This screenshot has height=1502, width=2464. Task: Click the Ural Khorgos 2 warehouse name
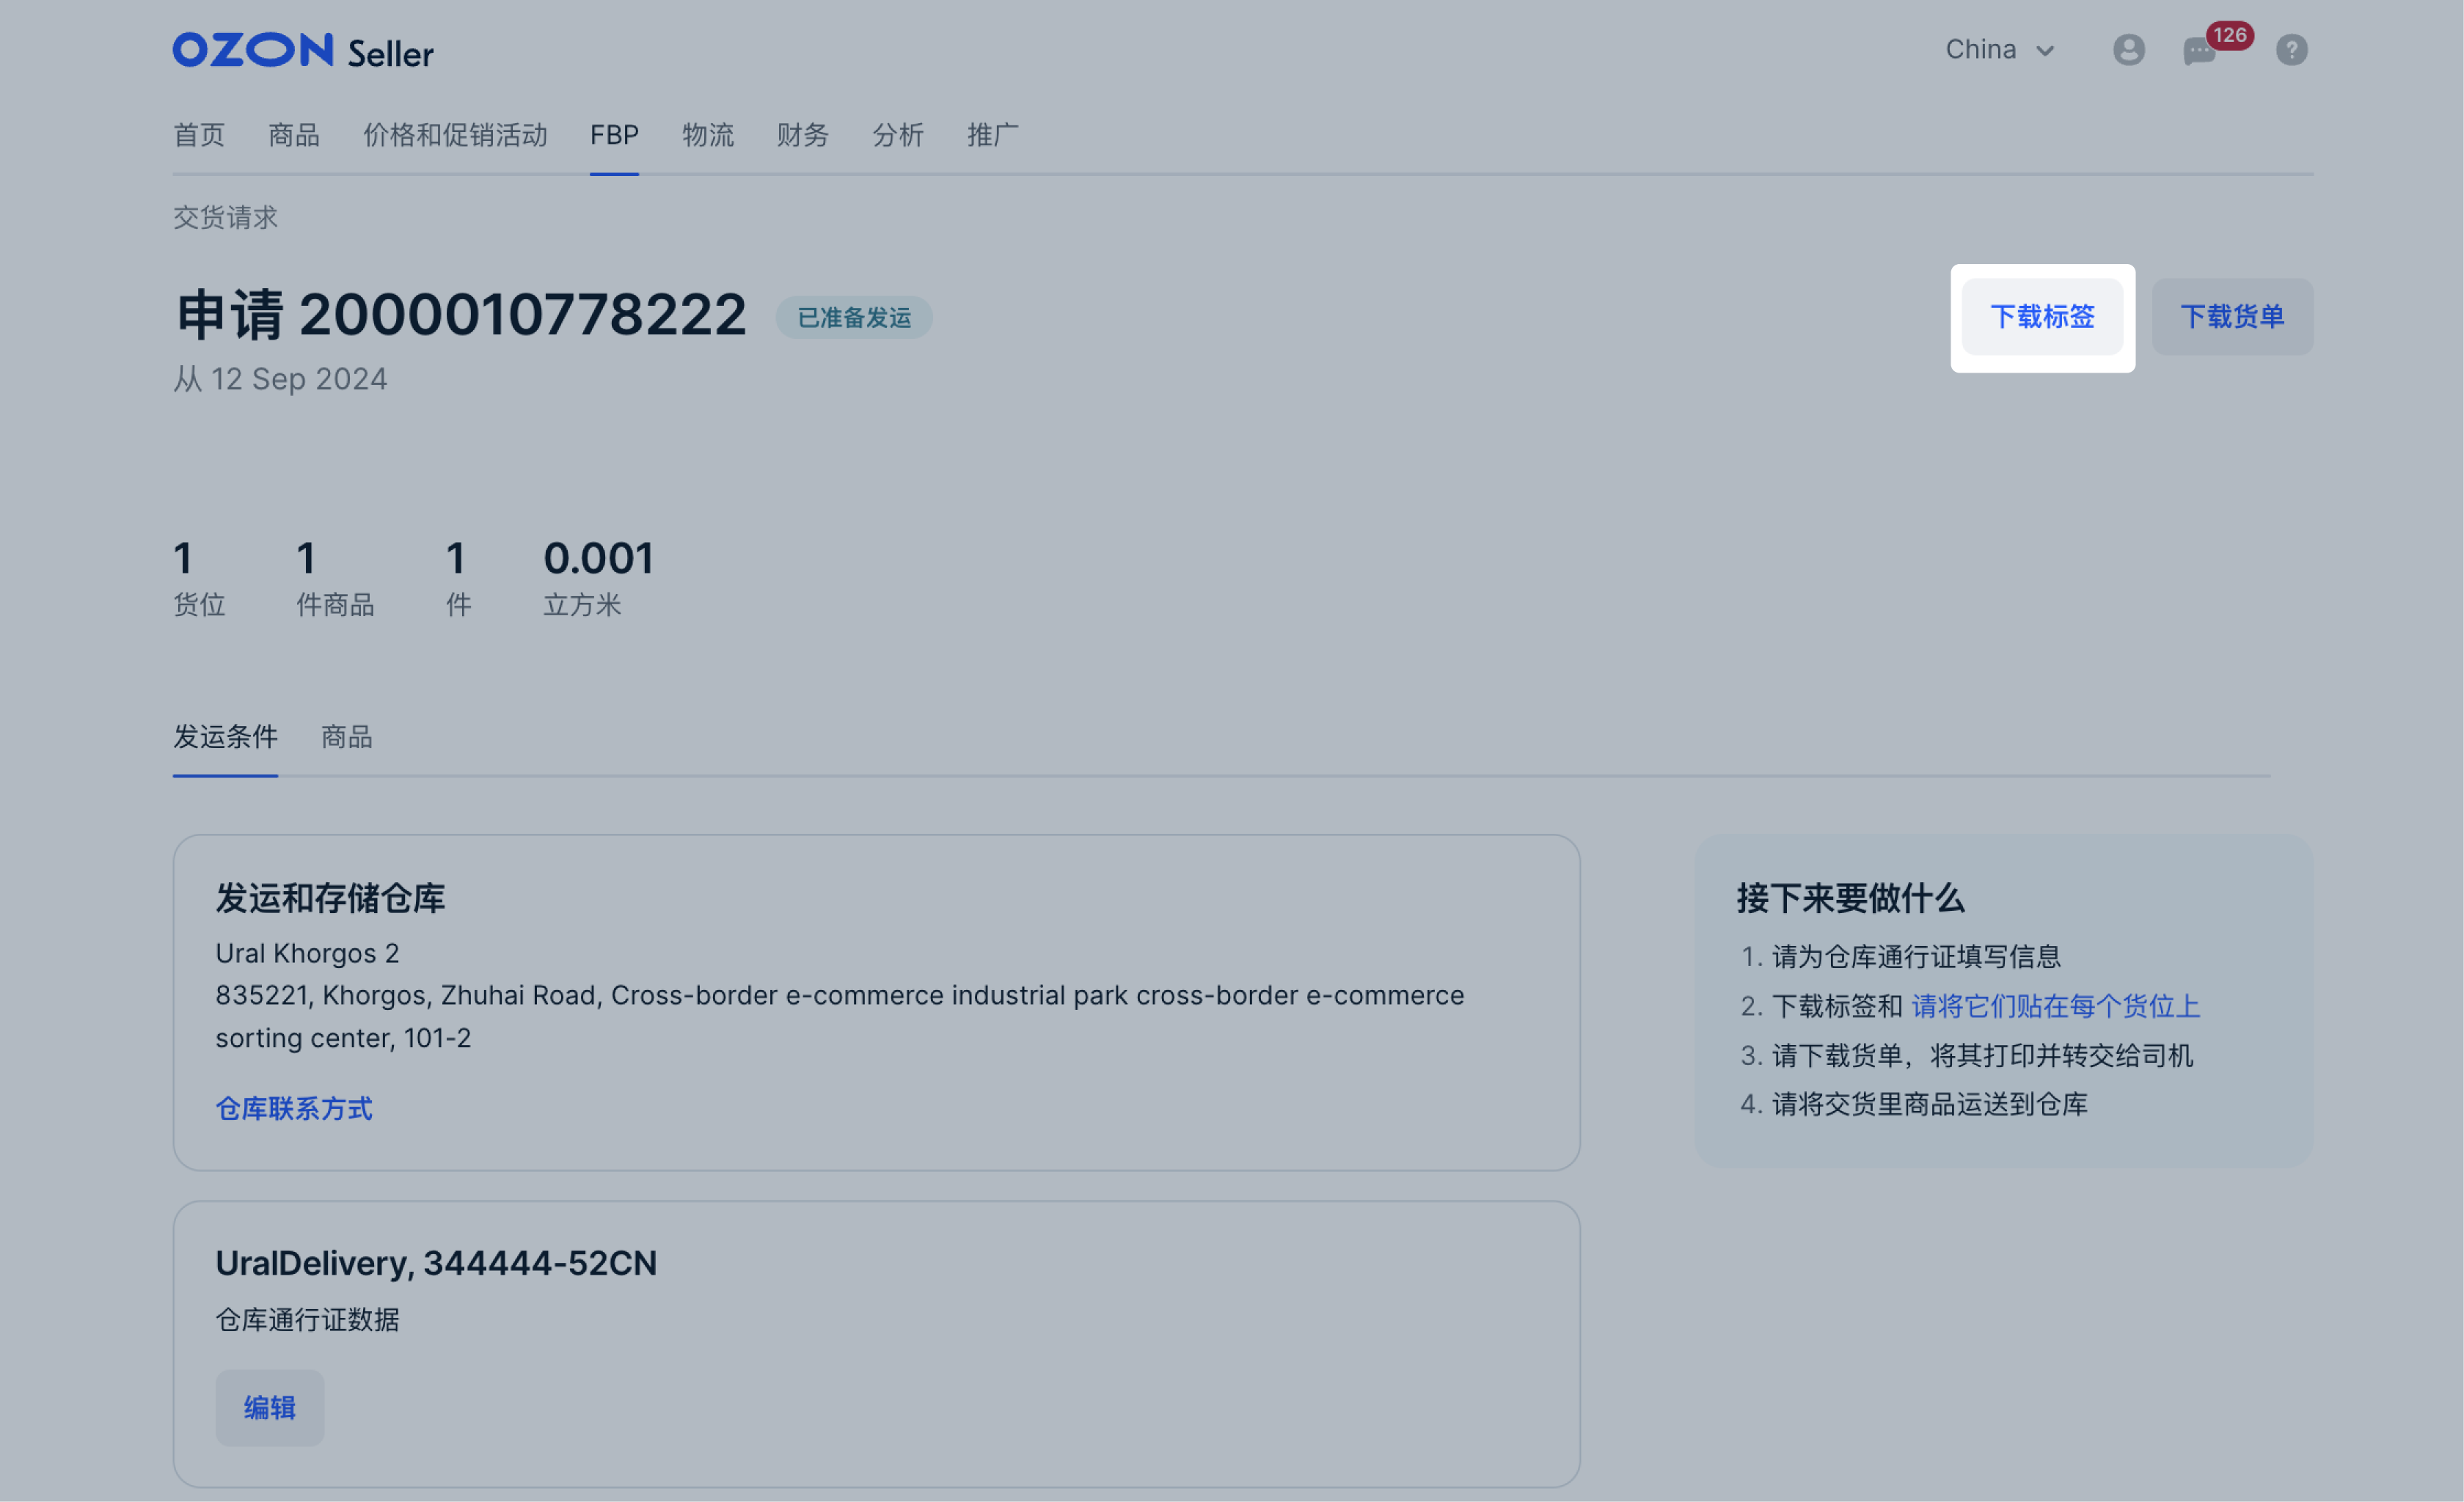click(307, 954)
